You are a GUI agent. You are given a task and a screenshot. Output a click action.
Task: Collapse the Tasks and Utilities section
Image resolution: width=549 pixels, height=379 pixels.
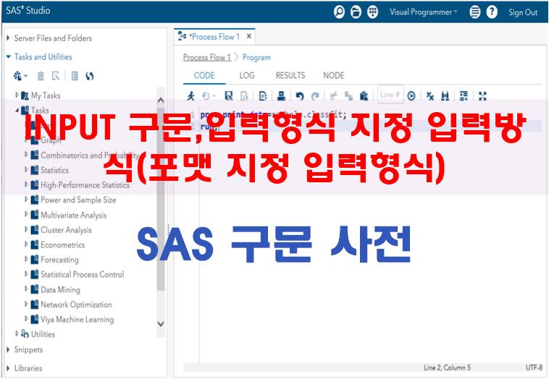[9, 56]
